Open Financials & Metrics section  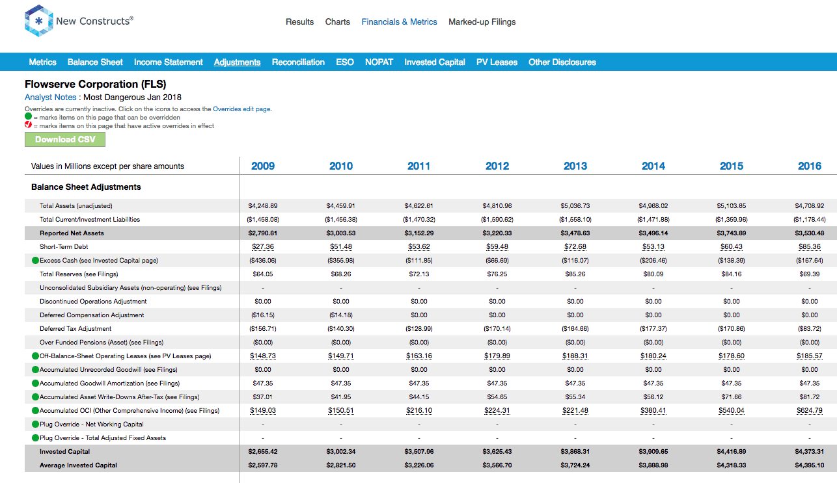[x=400, y=22]
